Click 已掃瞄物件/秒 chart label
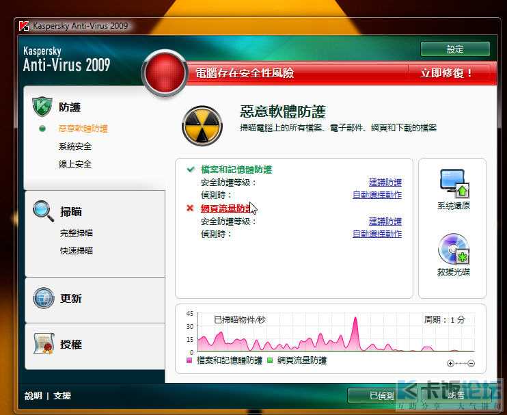The image size is (507, 415). click(x=240, y=320)
